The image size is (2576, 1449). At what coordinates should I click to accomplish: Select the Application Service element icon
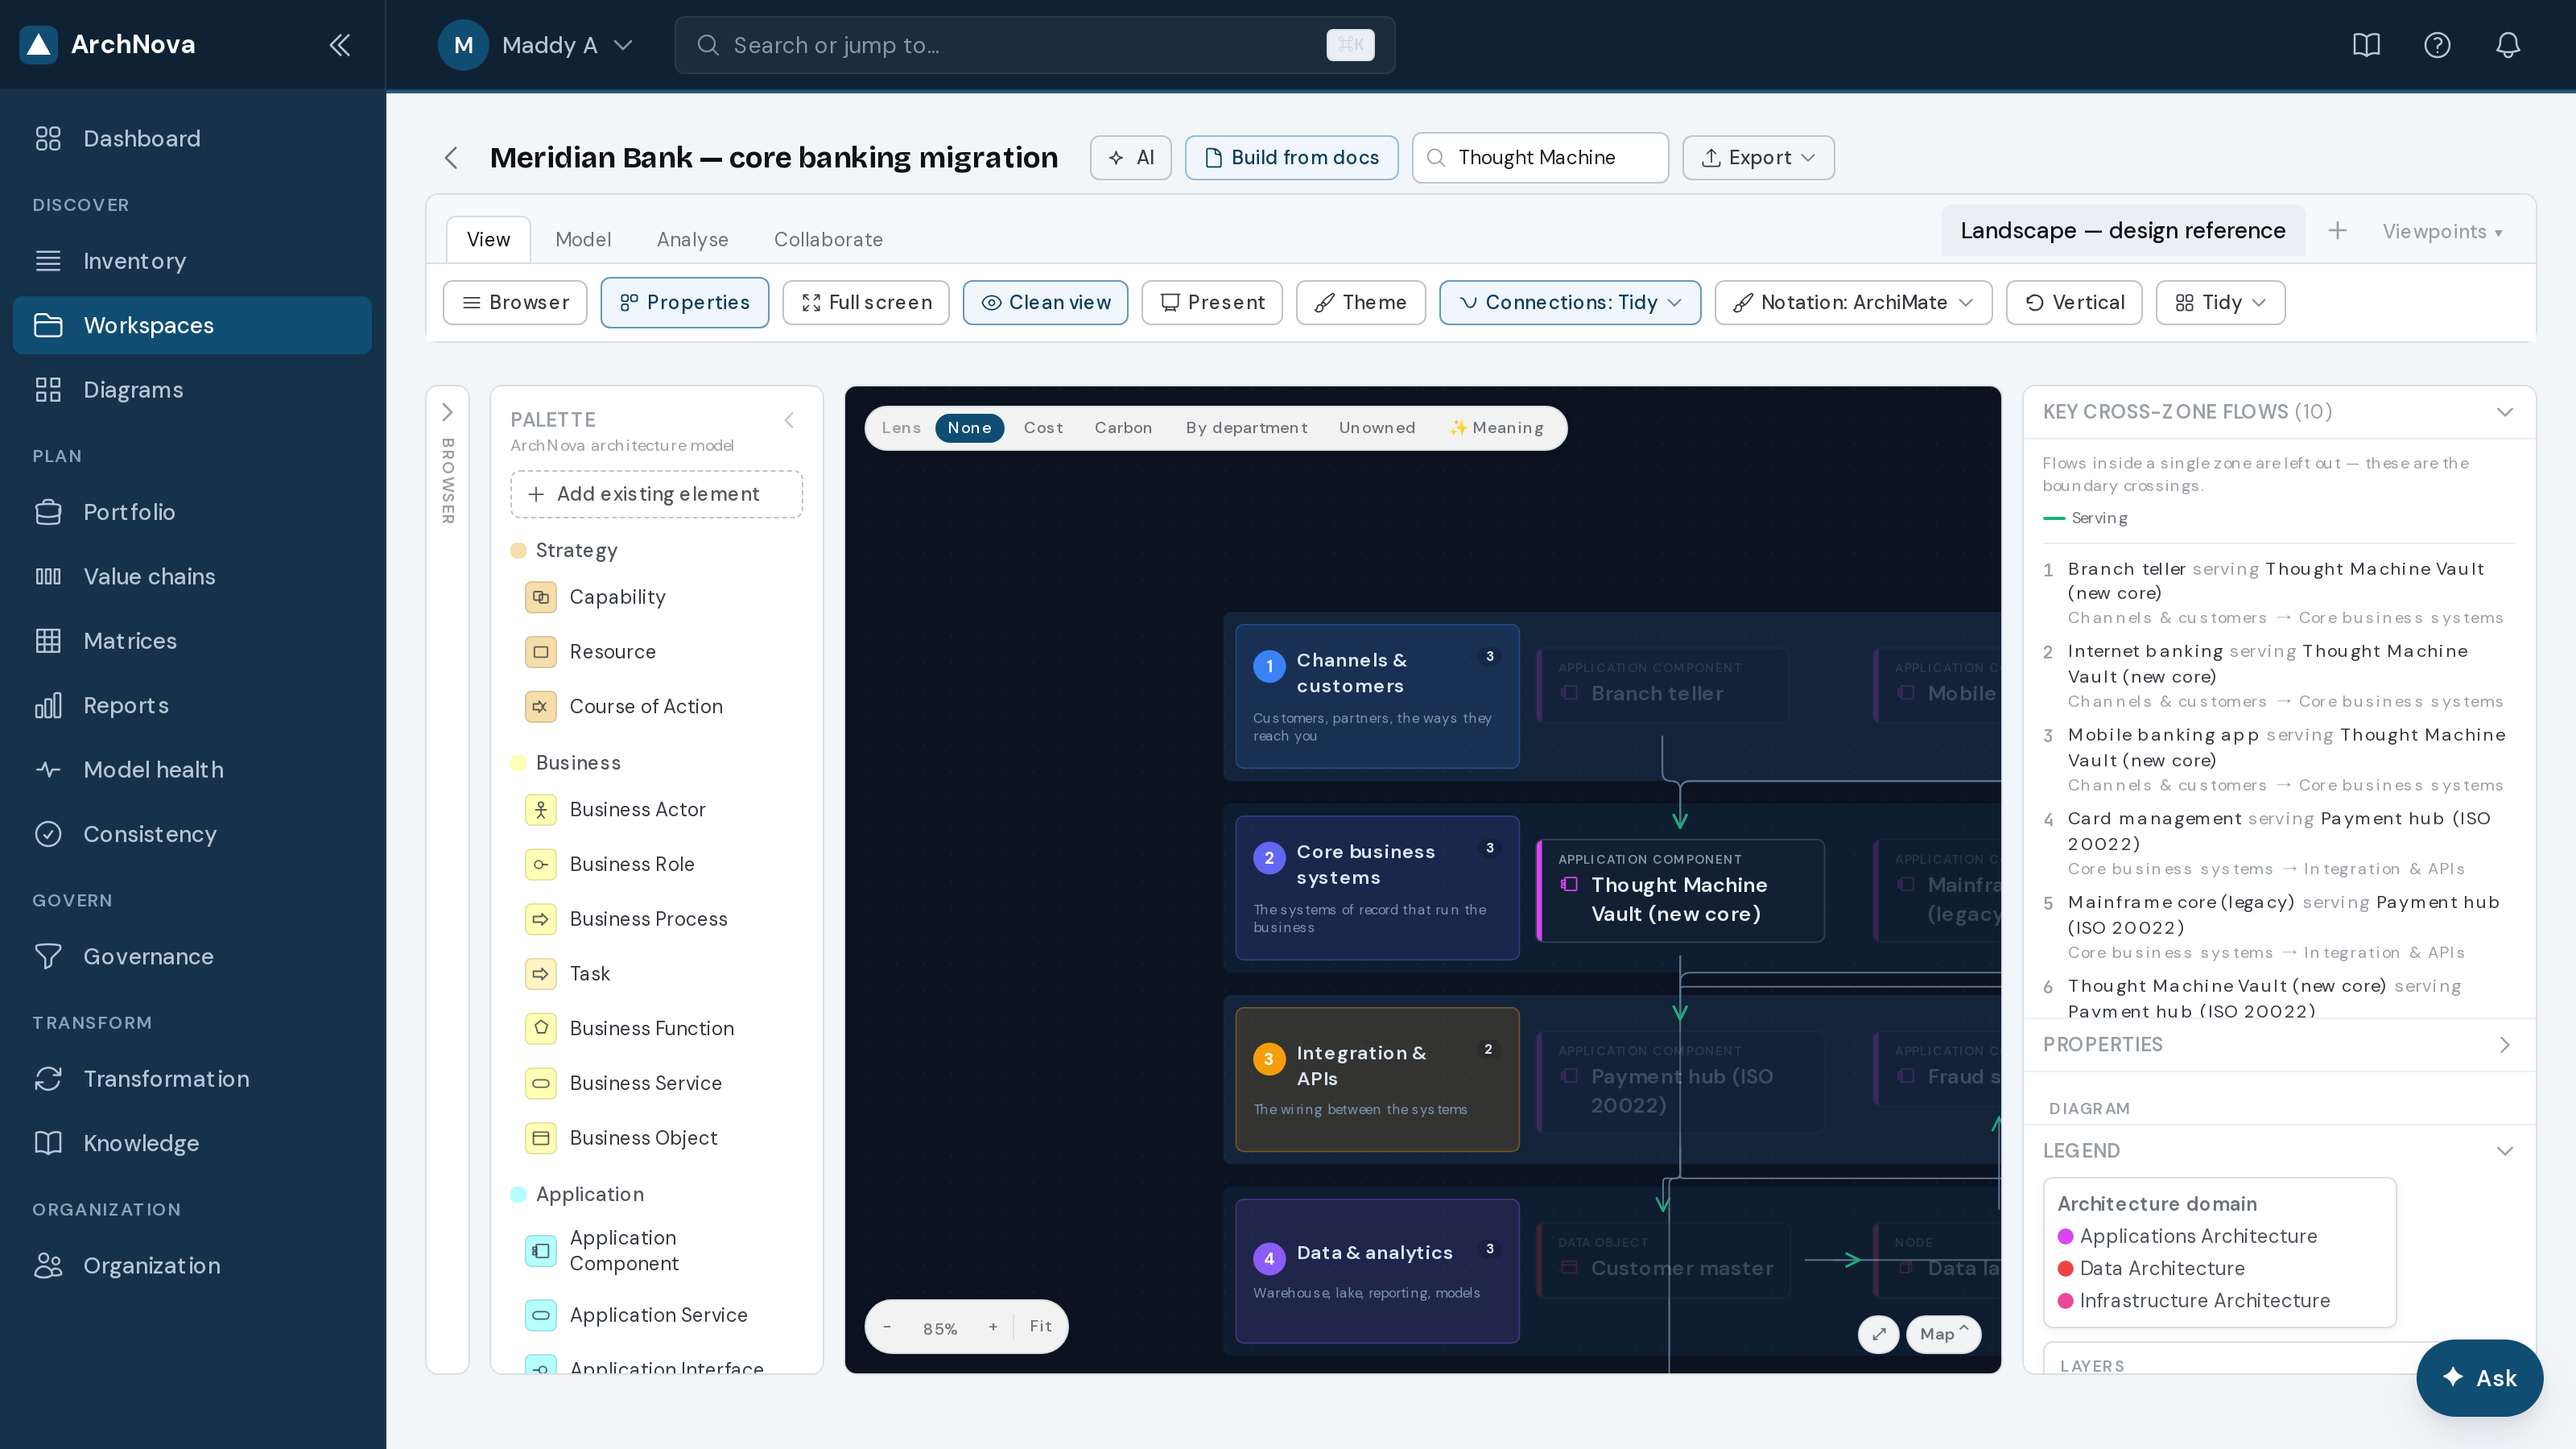click(x=541, y=1316)
